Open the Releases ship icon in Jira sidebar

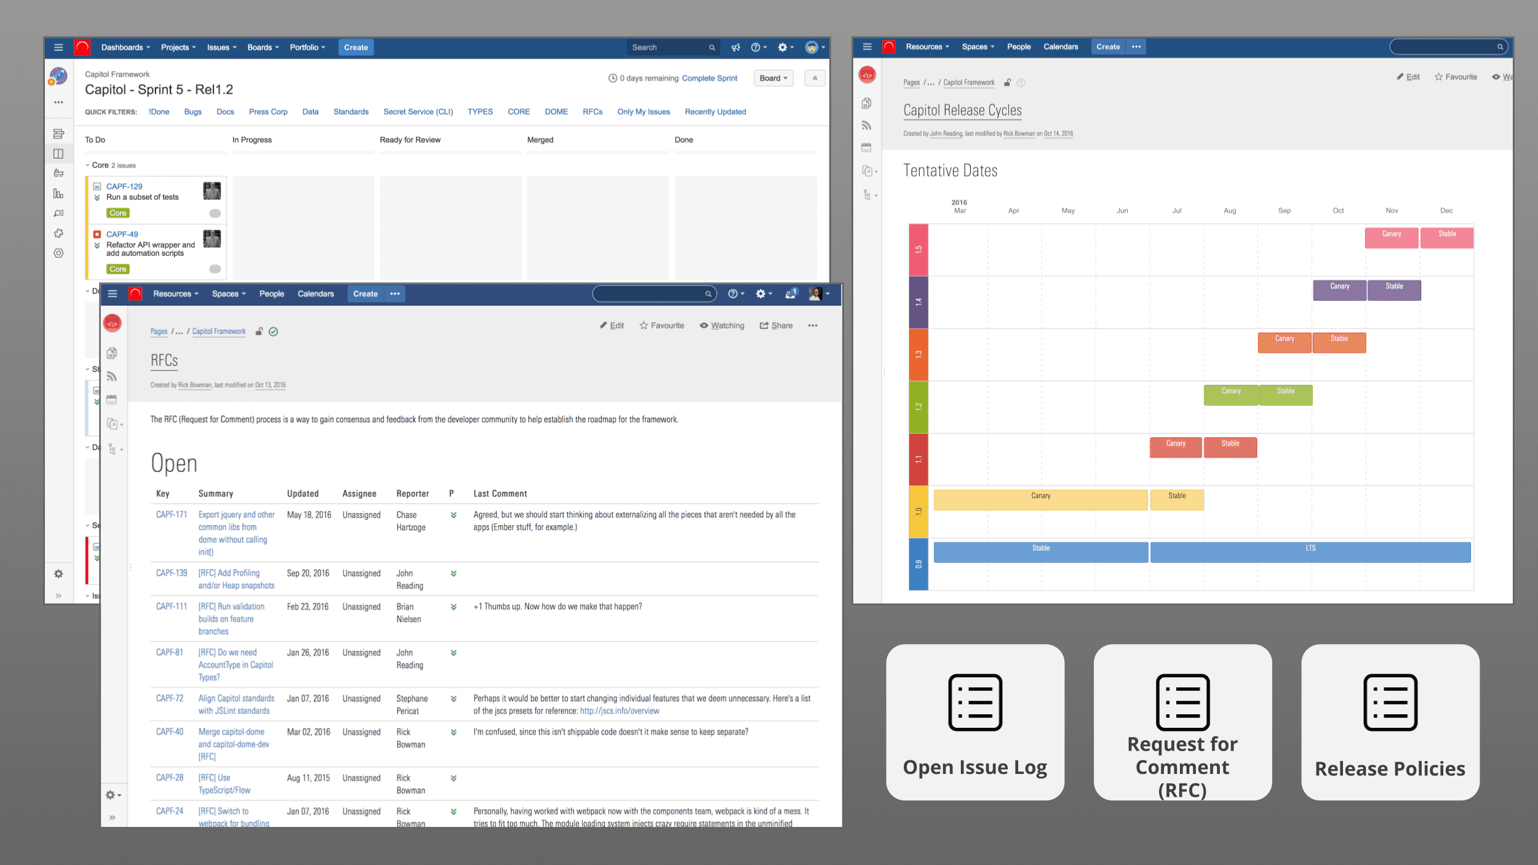58,173
